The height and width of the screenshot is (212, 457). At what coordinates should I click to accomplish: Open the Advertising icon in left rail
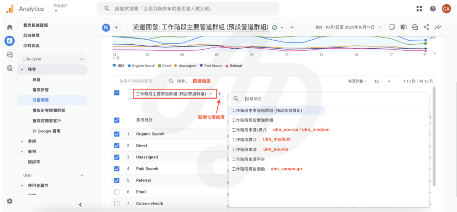coord(10,68)
